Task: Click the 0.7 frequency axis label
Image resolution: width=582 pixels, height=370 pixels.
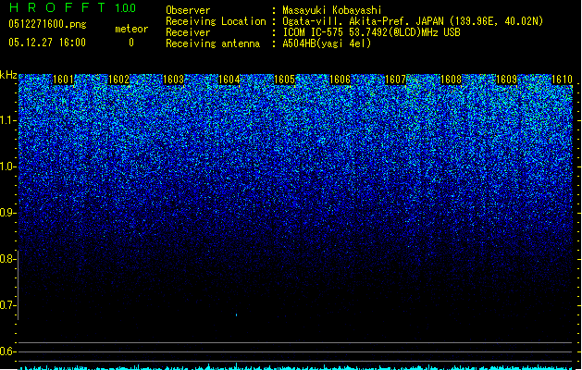Action: [x=7, y=305]
